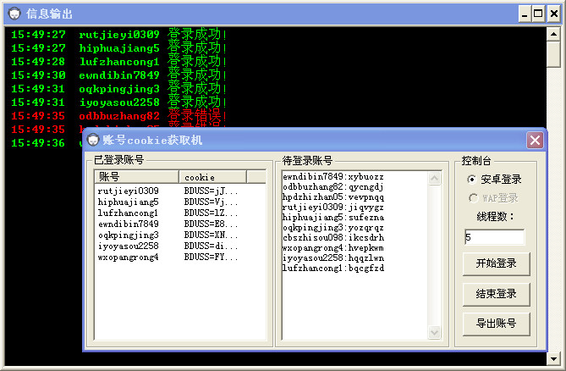Click the 账号 column header
This screenshot has width=566, height=371.
point(136,177)
